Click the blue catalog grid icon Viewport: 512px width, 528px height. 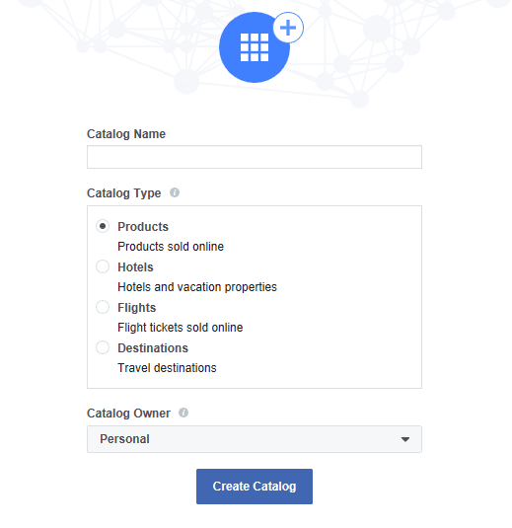[x=255, y=47]
